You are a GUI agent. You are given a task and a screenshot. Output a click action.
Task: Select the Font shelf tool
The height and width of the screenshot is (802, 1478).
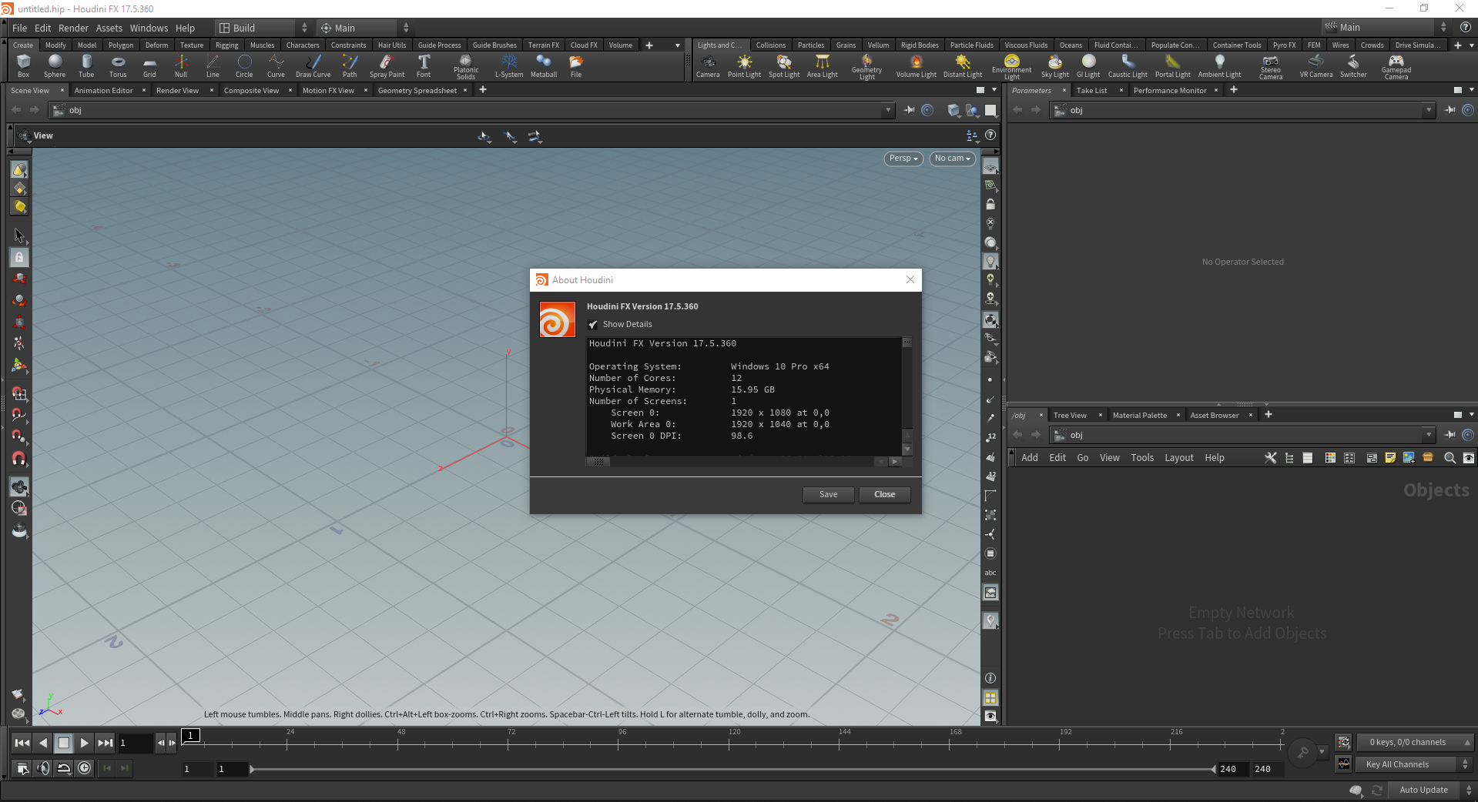(424, 66)
